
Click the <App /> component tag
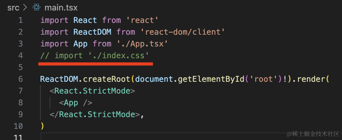[x=76, y=102]
